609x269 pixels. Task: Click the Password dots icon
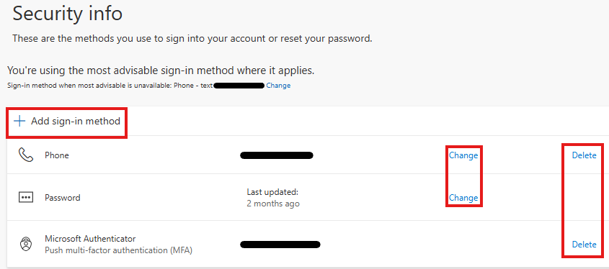26,198
